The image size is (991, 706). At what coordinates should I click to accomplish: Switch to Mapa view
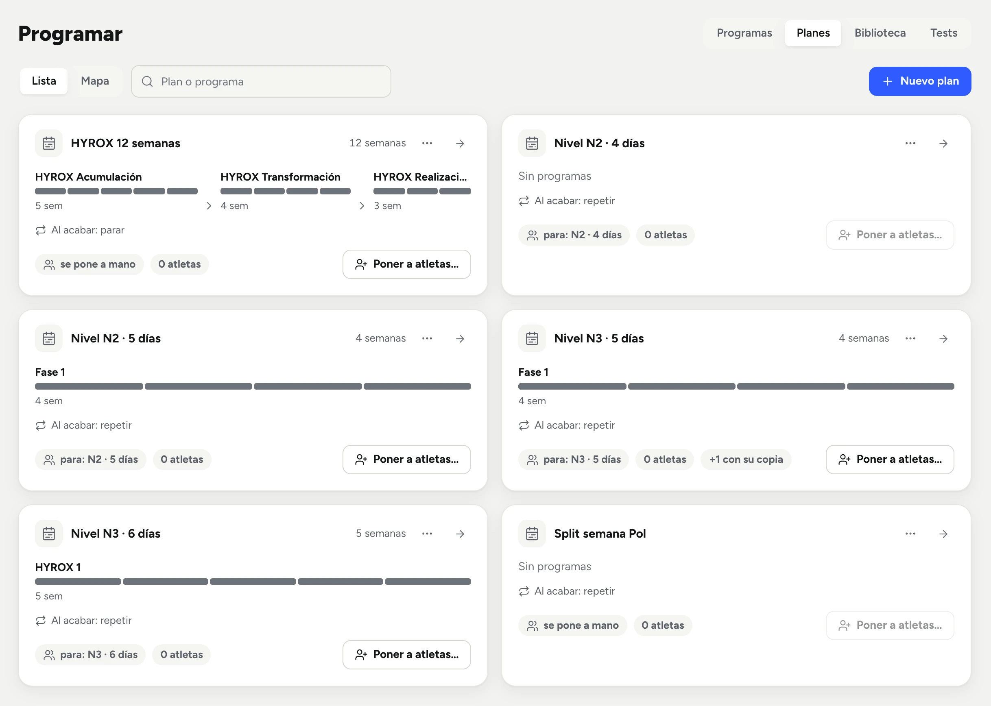click(x=95, y=81)
